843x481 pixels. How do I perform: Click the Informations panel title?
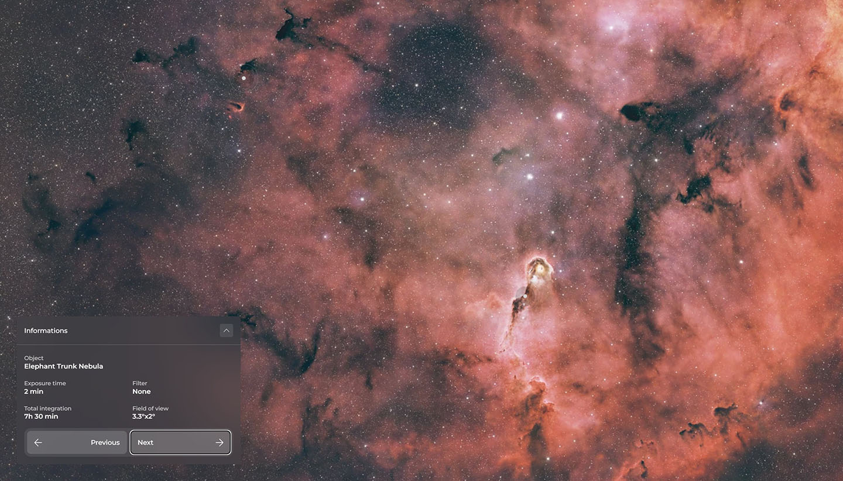point(46,331)
